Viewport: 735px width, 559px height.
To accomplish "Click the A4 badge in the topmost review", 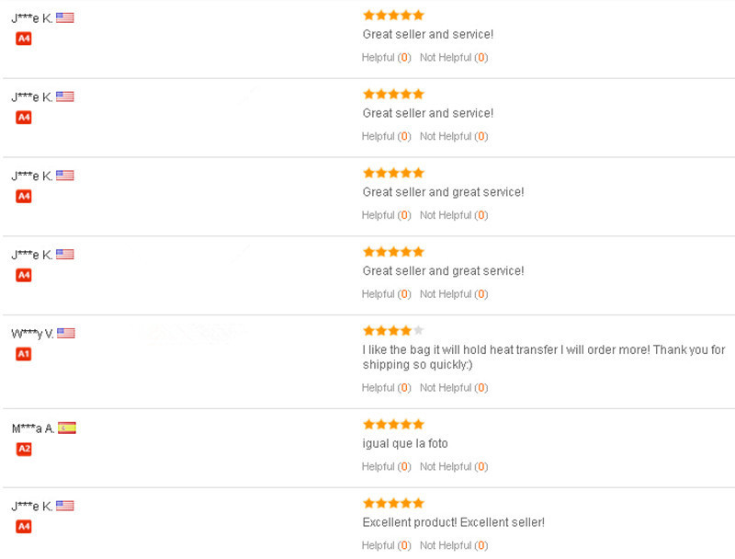I will [24, 39].
